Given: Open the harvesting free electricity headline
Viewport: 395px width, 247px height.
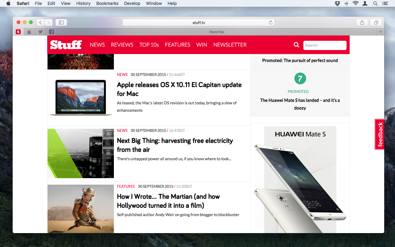Looking at the screenshot, I should tap(175, 145).
